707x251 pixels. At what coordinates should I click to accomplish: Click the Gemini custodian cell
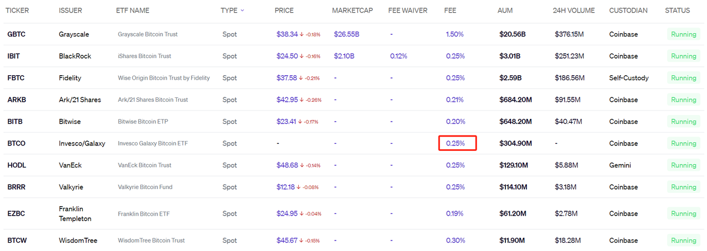click(620, 165)
